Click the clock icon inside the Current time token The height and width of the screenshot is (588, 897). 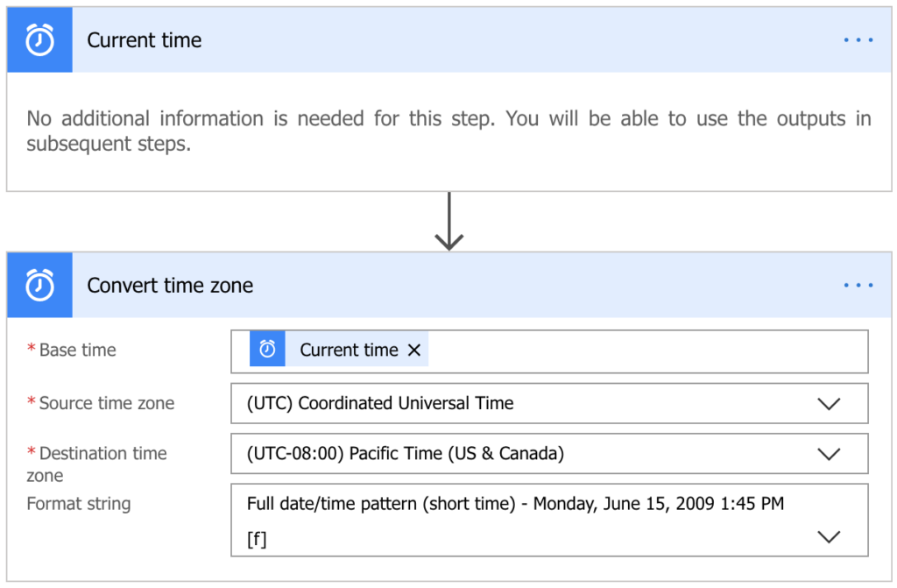[x=267, y=349]
